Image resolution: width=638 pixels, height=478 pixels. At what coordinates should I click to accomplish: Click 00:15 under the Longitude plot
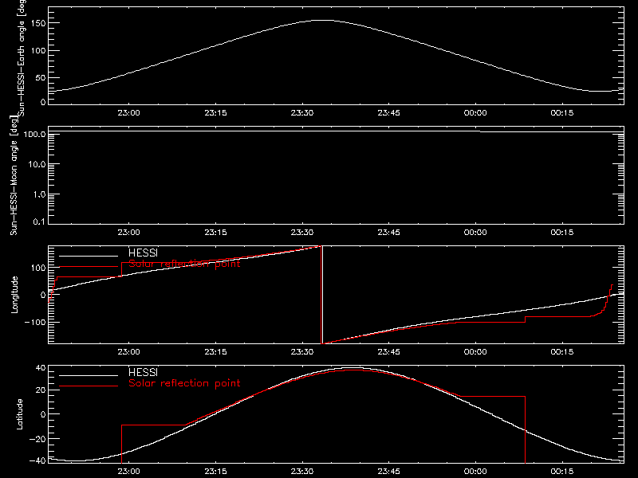[x=562, y=351]
